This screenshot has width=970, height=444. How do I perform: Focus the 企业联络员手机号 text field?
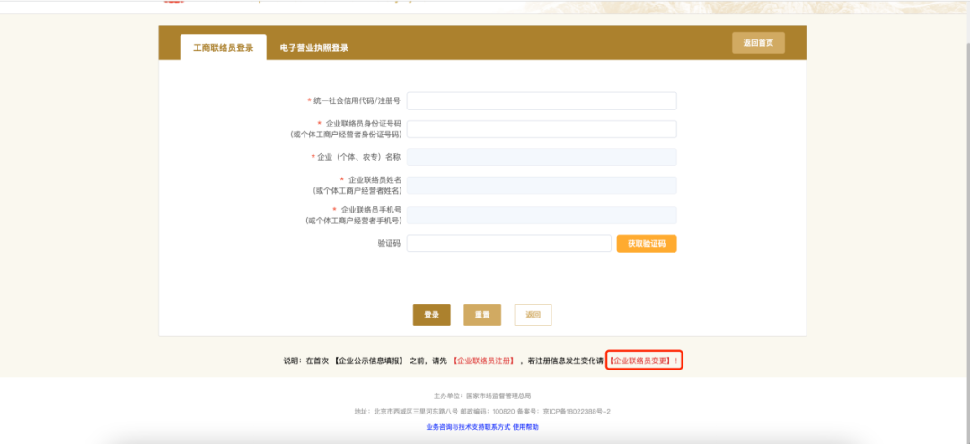point(542,215)
